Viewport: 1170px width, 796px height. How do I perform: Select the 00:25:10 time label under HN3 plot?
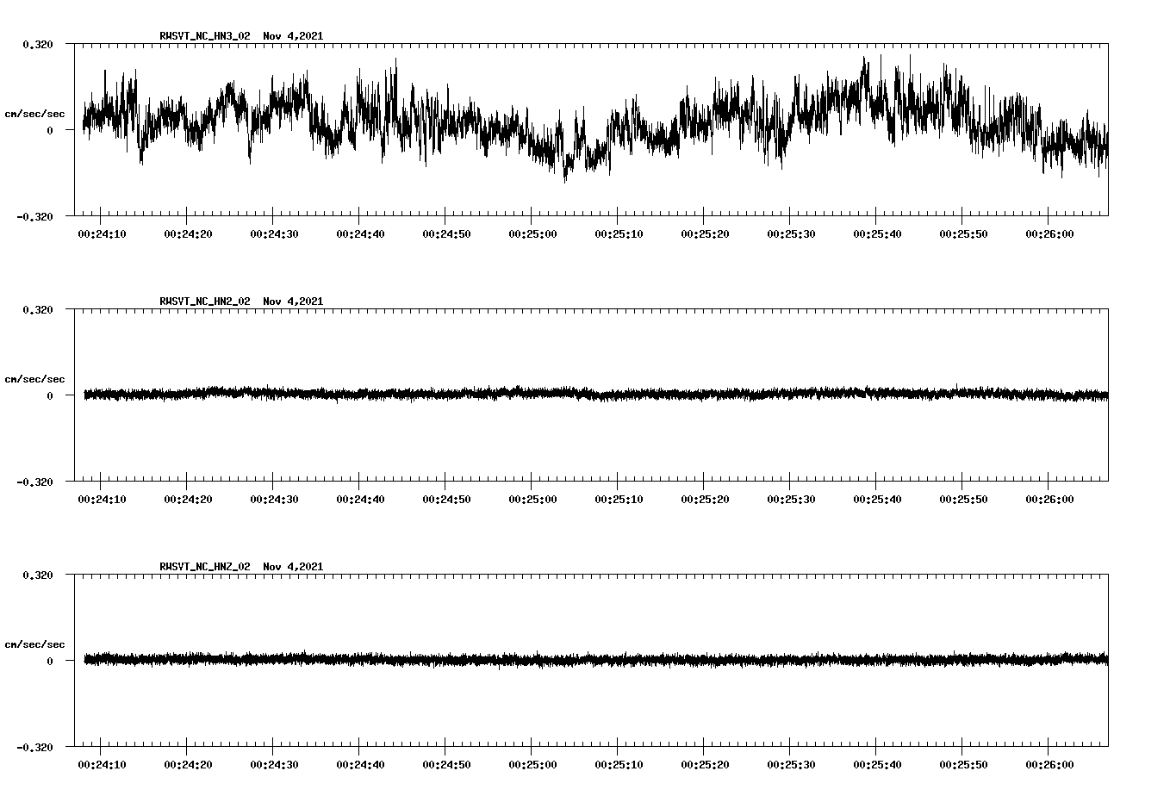pos(619,234)
